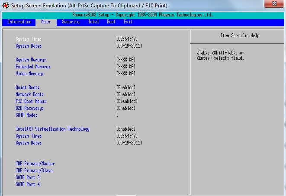
Task: Click the System Memory label
Action: click(x=31, y=60)
